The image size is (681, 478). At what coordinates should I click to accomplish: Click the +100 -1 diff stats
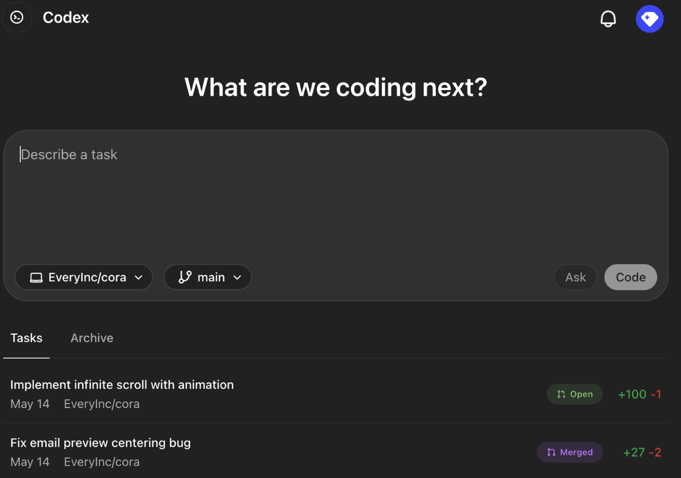[x=639, y=394]
